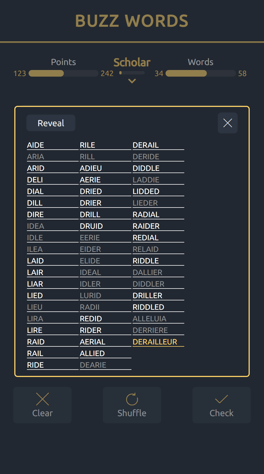Expand the Scholar rank chevron

coord(132,81)
